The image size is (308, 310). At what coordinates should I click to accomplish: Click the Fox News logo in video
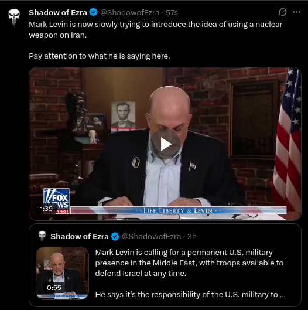click(x=56, y=200)
